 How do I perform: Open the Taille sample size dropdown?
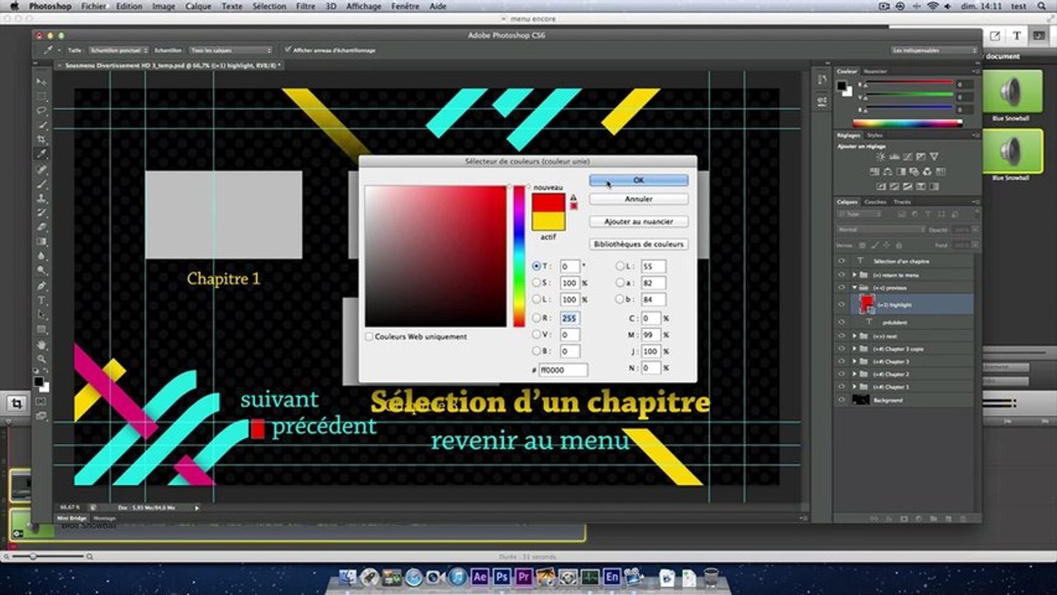pyautogui.click(x=118, y=50)
